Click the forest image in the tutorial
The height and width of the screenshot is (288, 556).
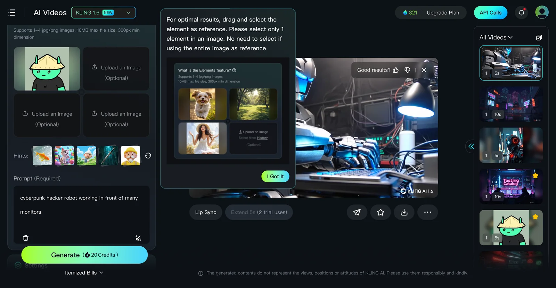tap(253, 104)
